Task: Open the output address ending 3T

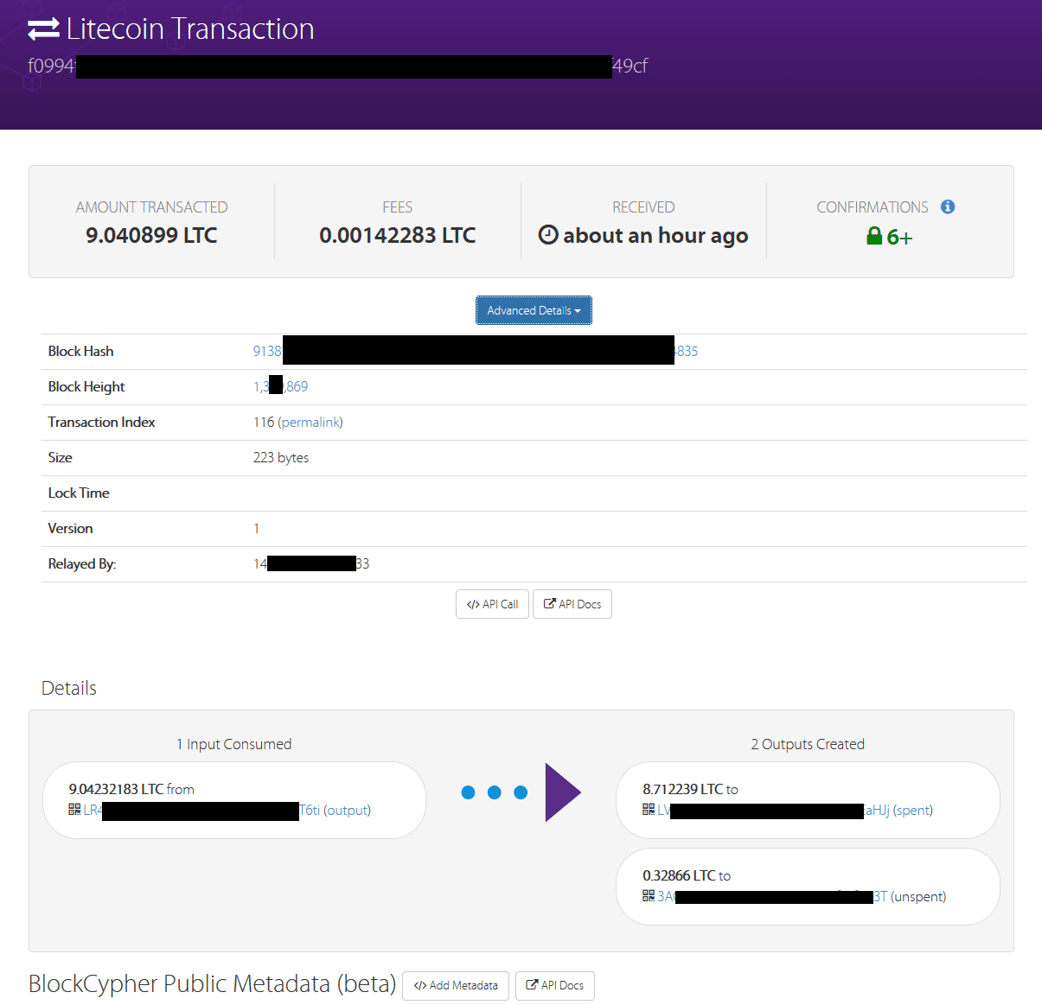Action: pyautogui.click(x=772, y=896)
